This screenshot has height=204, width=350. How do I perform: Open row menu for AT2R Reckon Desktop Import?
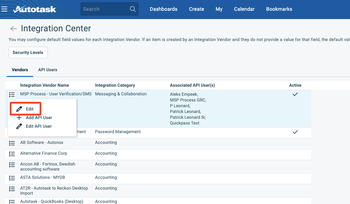pyautogui.click(x=12, y=189)
